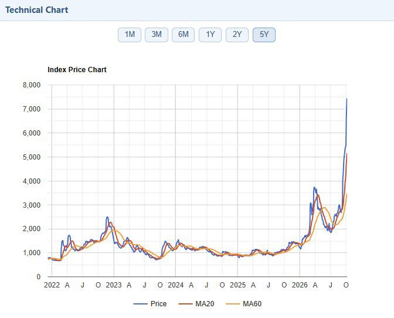Click the 5,000 y-axis label
394x318 pixels.
pyautogui.click(x=32, y=157)
